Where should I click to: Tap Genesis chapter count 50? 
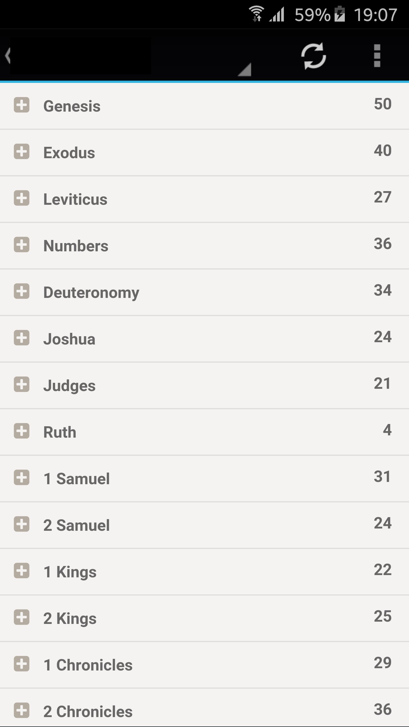pos(382,104)
